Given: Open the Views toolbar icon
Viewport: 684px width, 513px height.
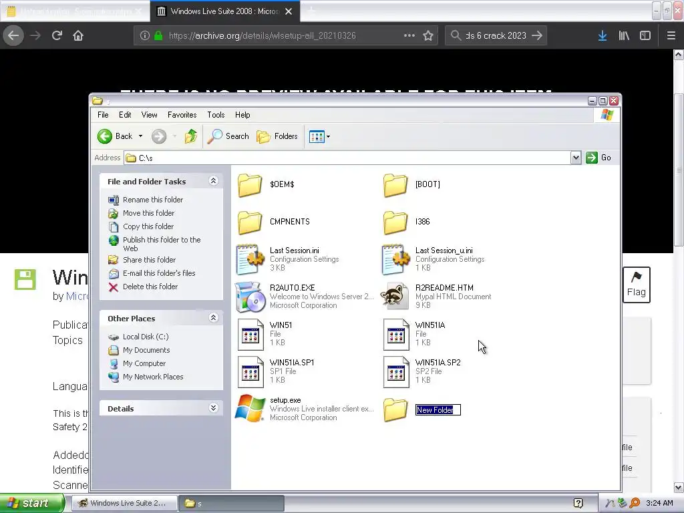Looking at the screenshot, I should coord(317,136).
